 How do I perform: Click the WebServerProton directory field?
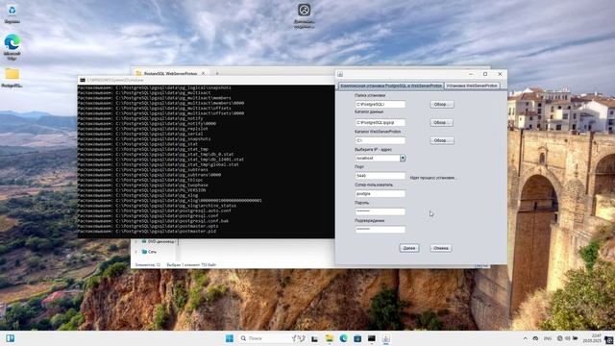click(381, 140)
